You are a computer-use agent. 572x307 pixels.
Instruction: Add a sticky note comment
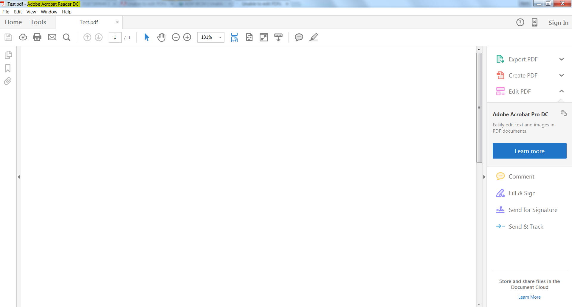pos(299,37)
